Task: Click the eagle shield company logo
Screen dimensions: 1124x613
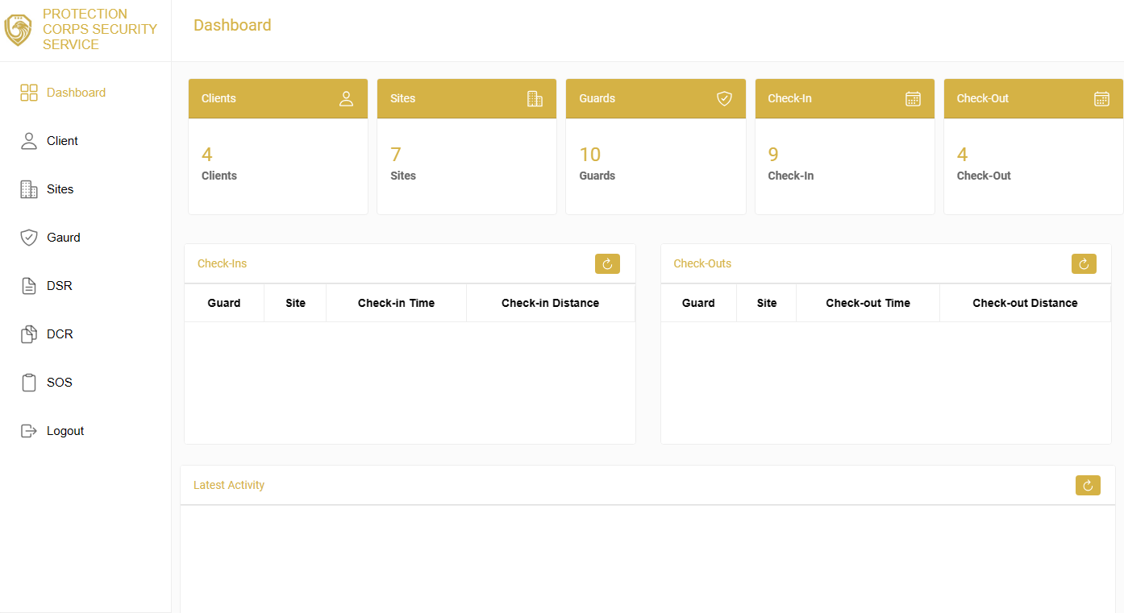Action: point(18,30)
